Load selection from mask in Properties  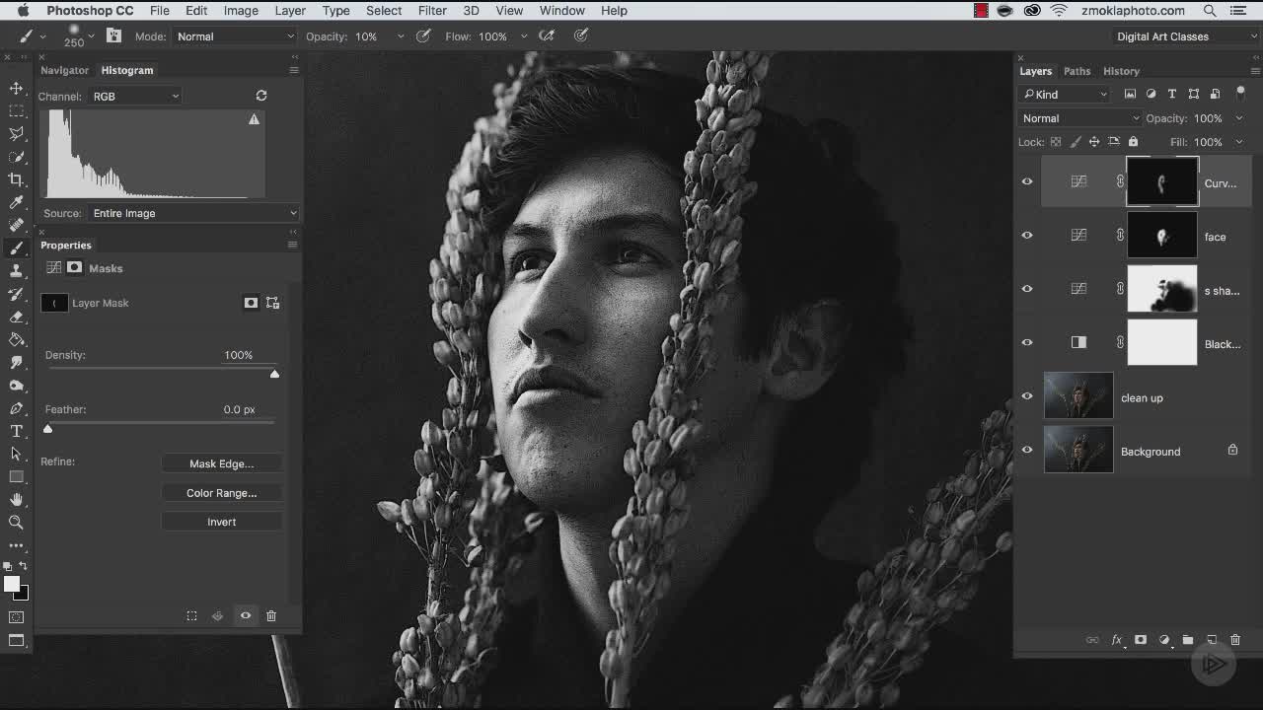tap(191, 616)
